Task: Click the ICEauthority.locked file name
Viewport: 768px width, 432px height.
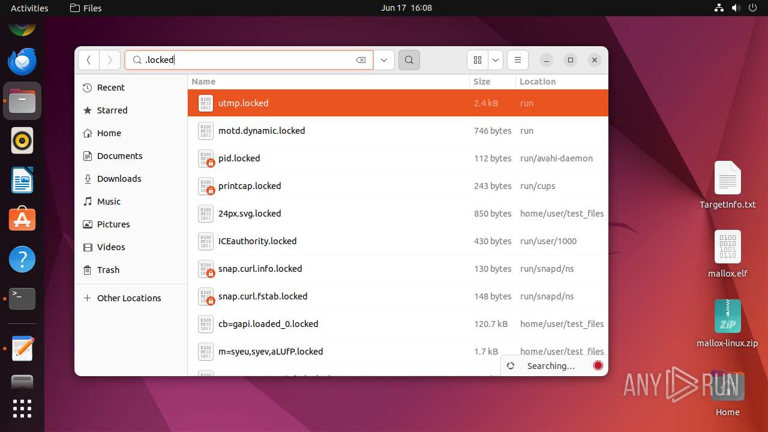Action: [x=257, y=241]
